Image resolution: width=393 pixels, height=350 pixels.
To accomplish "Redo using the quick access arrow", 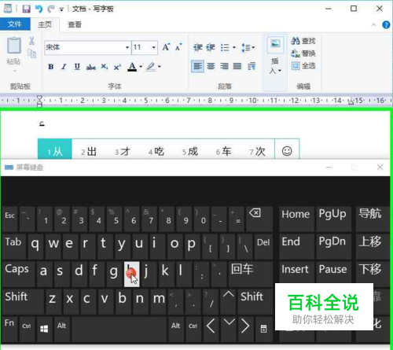I will tap(51, 9).
